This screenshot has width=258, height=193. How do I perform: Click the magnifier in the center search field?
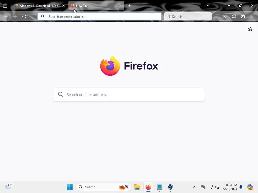[x=61, y=94]
